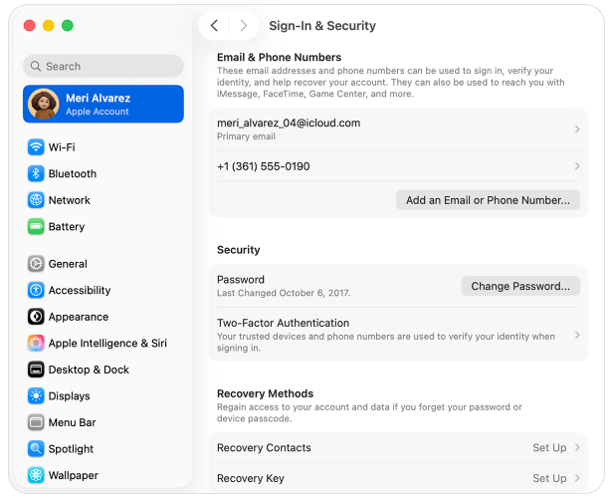Select Apple Intelligence & Siri label
This screenshot has height=498, width=611.
107,344
